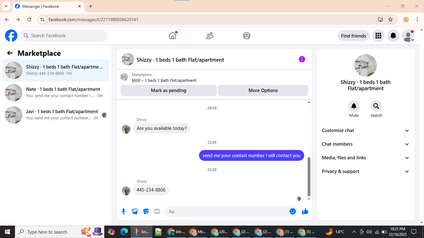This screenshot has width=424, height=238.
Task: Click the Facebook logo icon
Action: click(11, 36)
